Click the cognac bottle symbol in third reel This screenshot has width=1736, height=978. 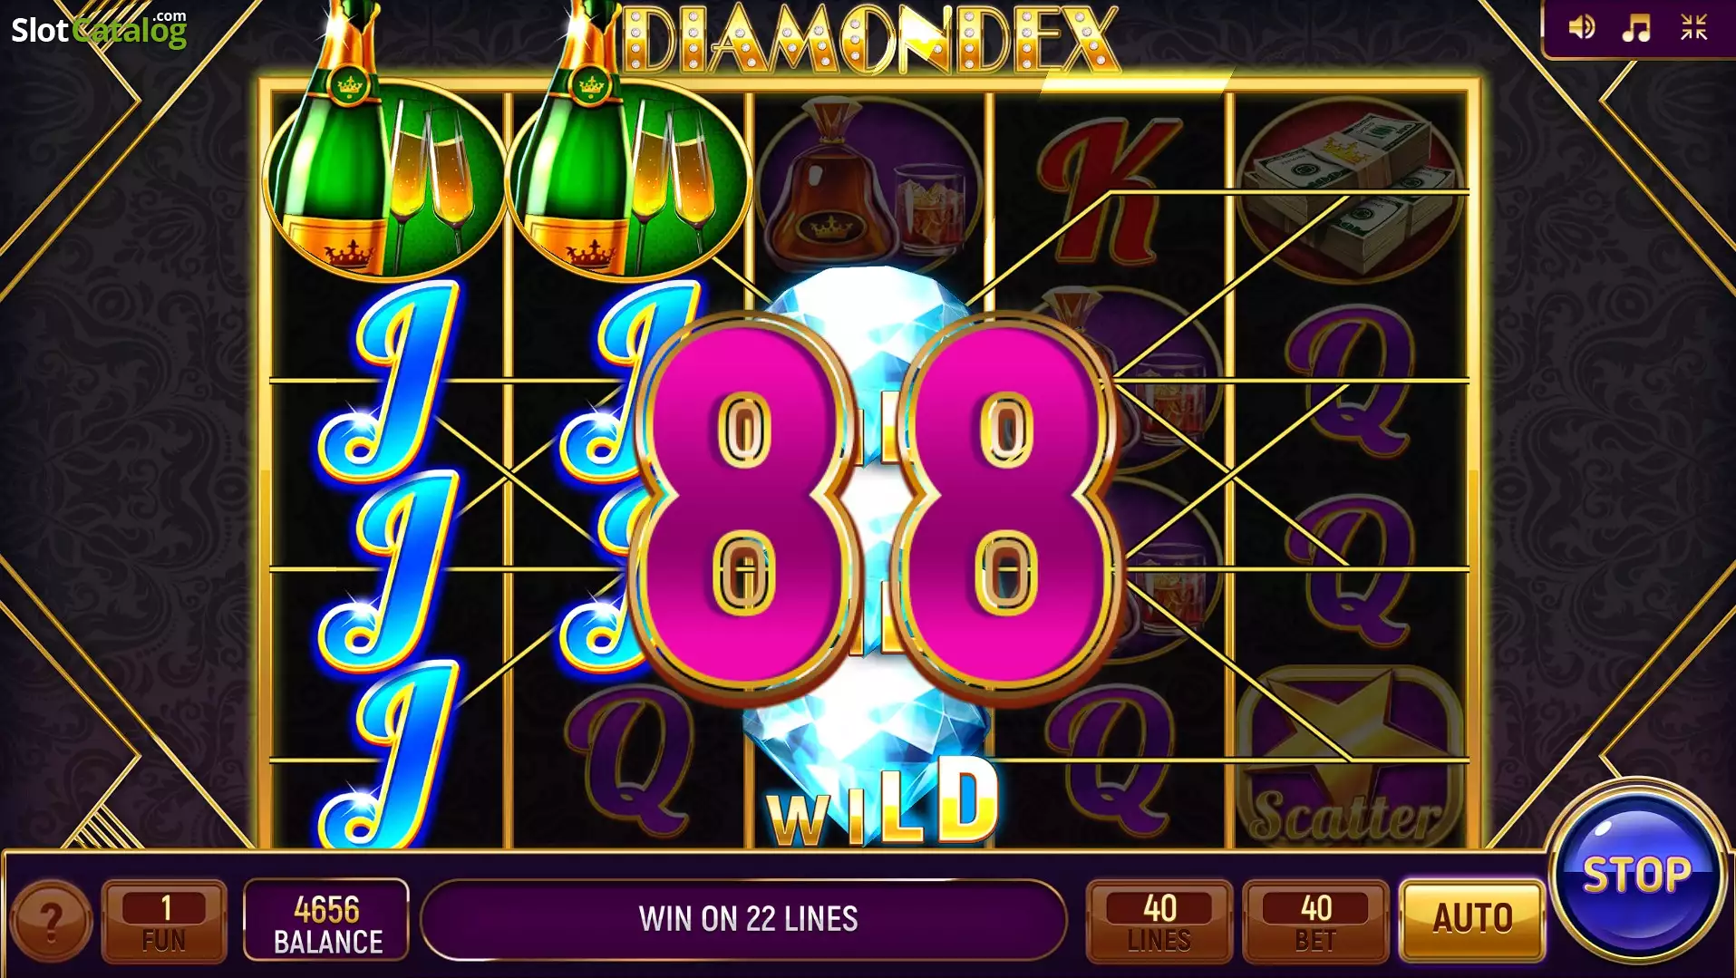click(x=868, y=183)
